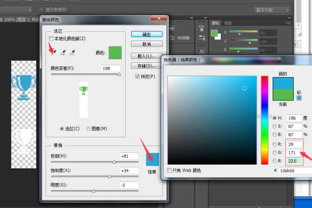This screenshot has height=208, width=312.
Task: Enable 只有 Web 颜色 checkbox
Action: point(169,170)
